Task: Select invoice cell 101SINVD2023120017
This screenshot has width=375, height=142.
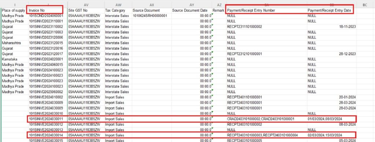Action: point(48,54)
